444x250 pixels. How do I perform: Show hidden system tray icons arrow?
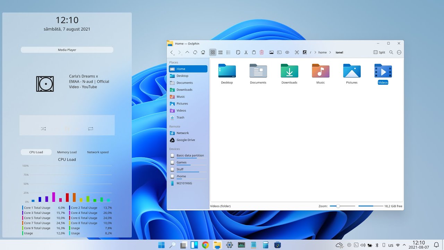point(404,245)
